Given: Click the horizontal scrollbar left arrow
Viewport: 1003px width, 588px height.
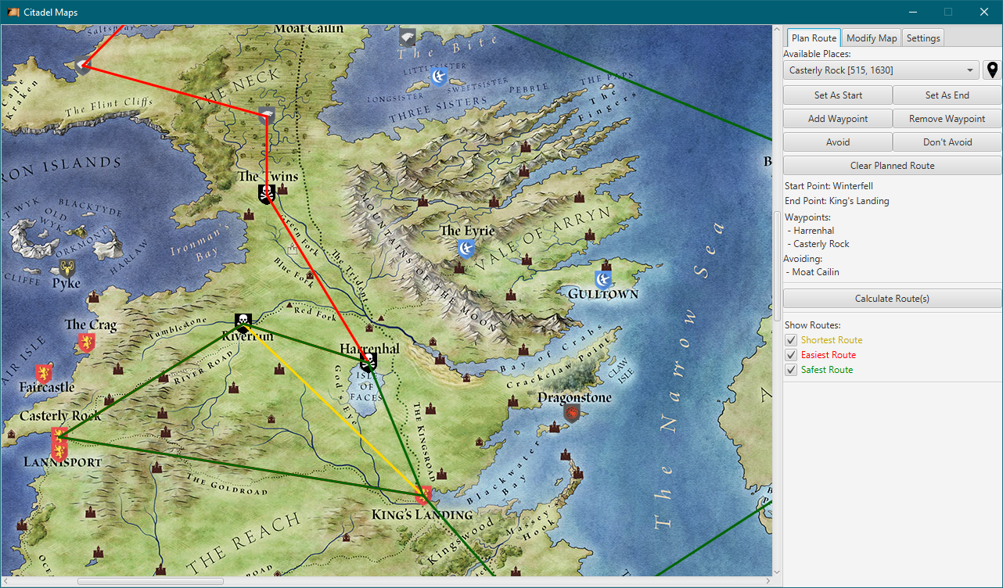Looking at the screenshot, I should pos(5,582).
